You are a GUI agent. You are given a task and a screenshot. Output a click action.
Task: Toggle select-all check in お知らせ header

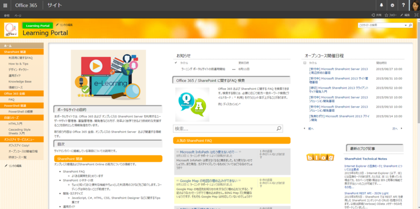176,62
